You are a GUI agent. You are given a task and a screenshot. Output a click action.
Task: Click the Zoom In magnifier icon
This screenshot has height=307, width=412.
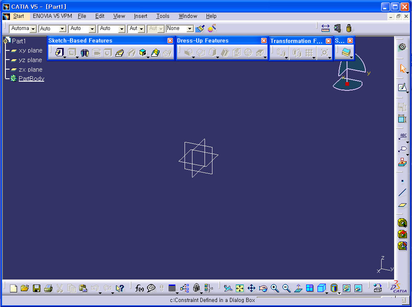point(275,288)
